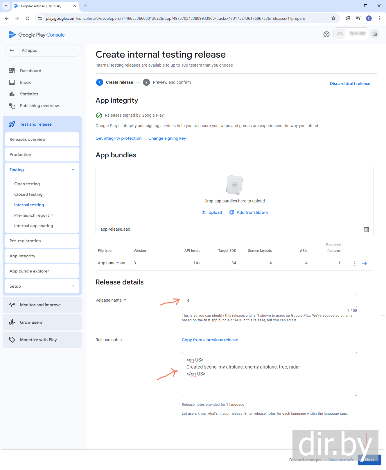Image resolution: width=386 pixels, height=470 pixels.
Task: Open the Production menu item
Action: [x=20, y=154]
